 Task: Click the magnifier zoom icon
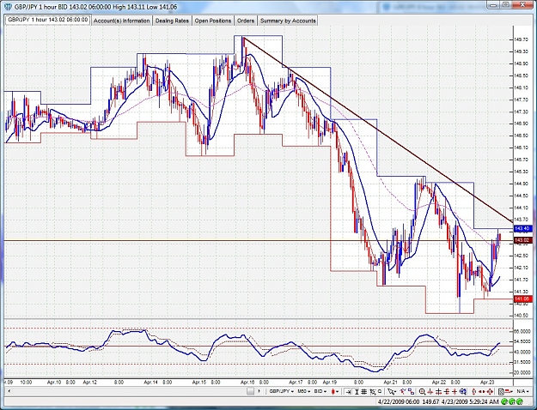coord(422,391)
